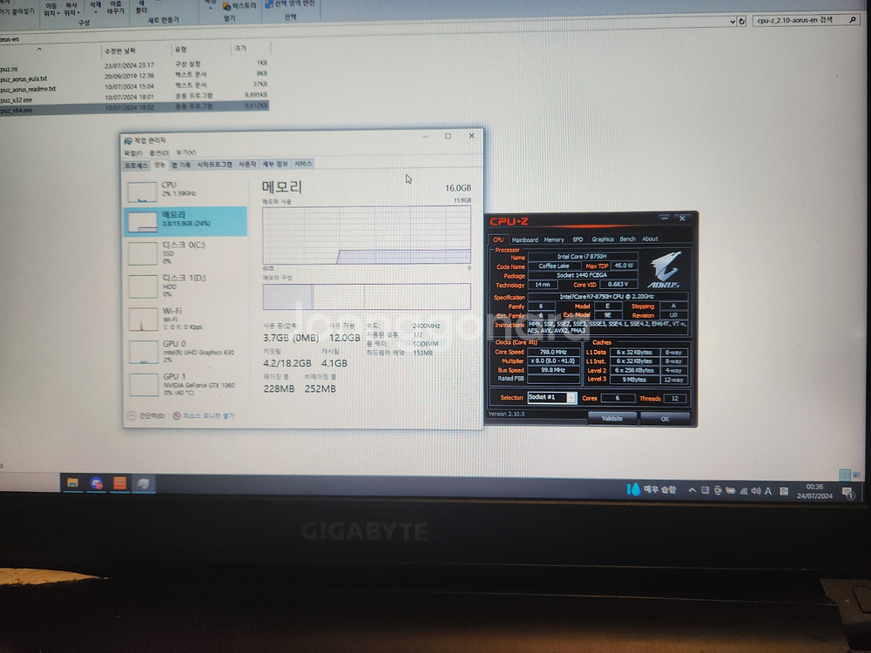Select CPU graph in Task Manager sidebar

pyautogui.click(x=185, y=191)
